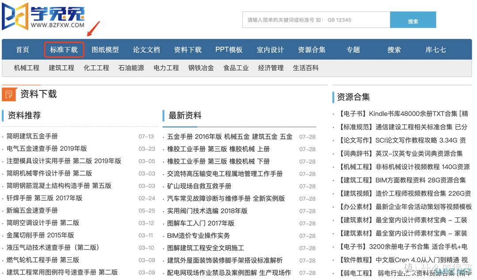This screenshot has height=280, width=477.
Task: Open 金属切削手册 2015年版 link
Action: (x=40, y=235)
